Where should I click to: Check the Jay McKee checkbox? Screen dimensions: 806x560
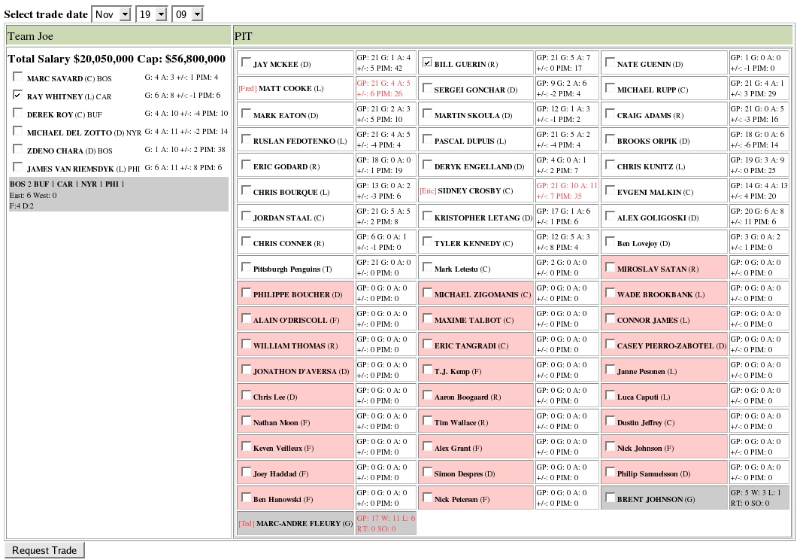[246, 62]
